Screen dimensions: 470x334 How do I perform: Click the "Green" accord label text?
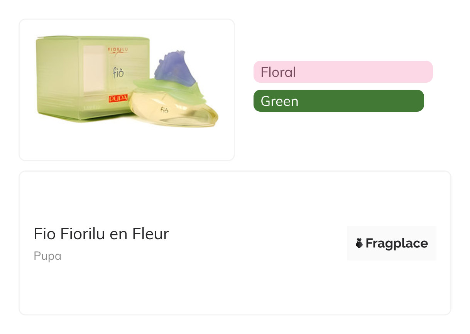pos(279,101)
